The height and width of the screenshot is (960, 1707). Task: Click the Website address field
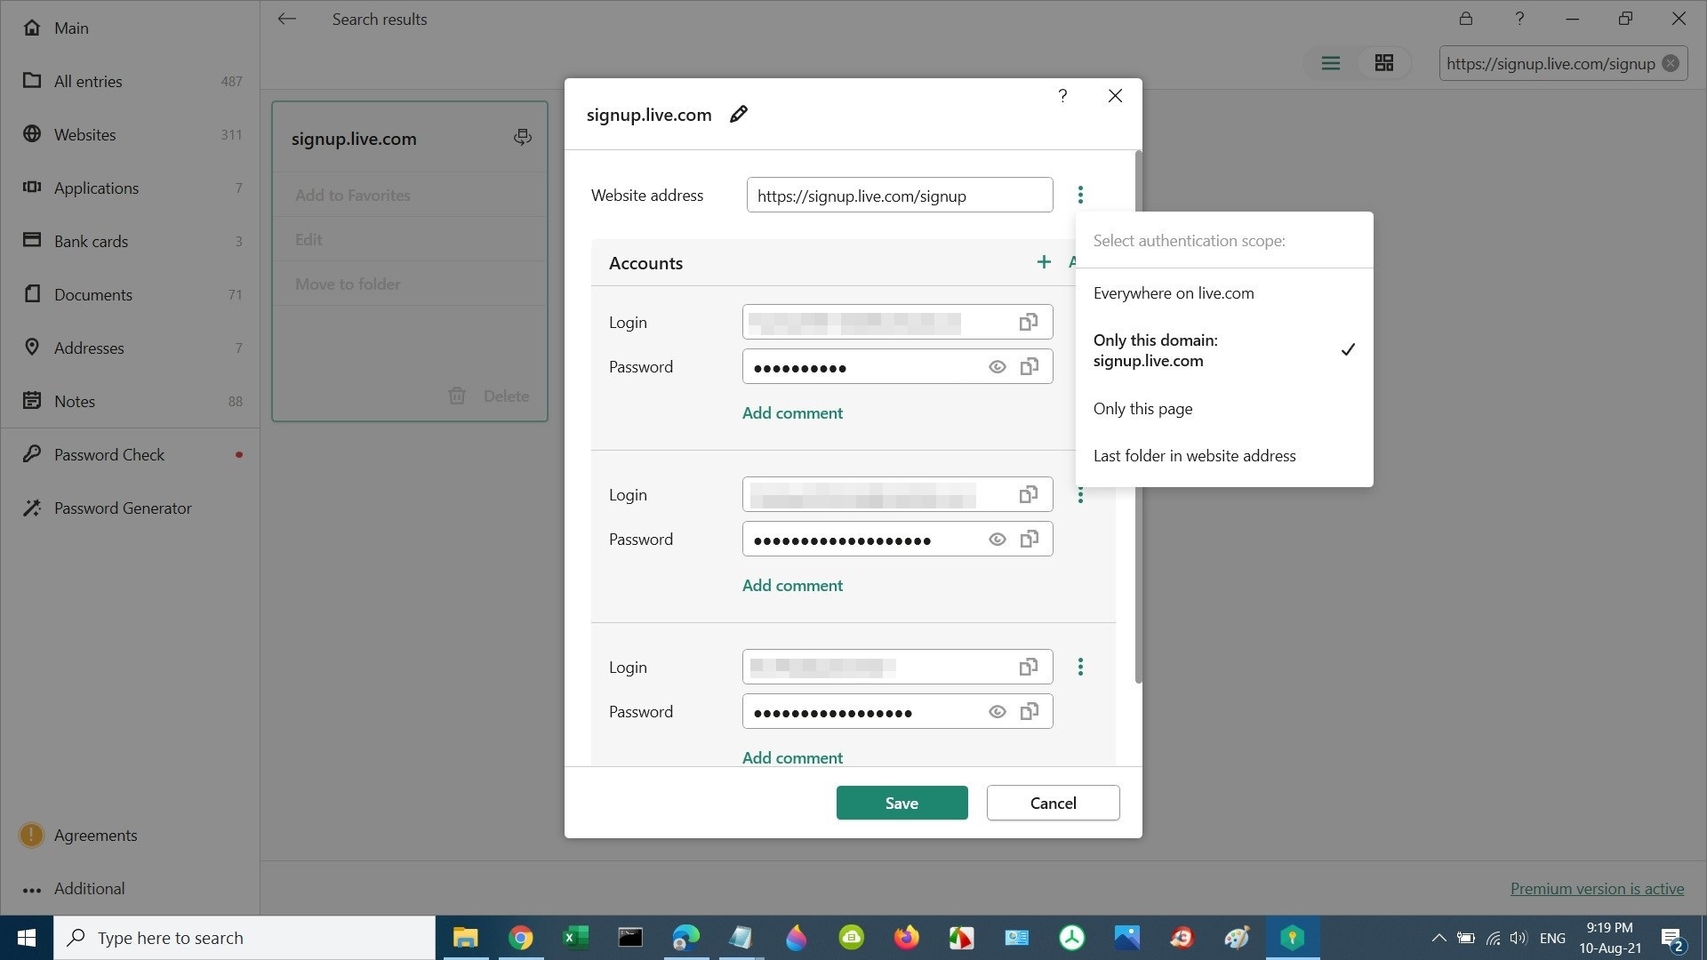(x=900, y=195)
